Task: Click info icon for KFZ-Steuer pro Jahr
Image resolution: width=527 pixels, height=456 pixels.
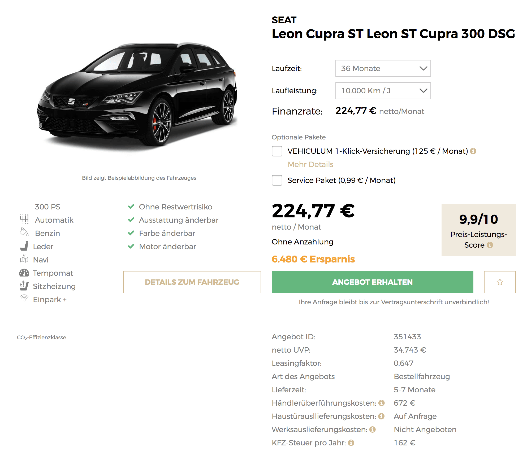Action: coord(351,443)
